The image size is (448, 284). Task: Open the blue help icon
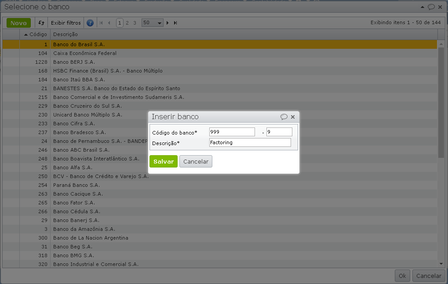[x=90, y=23]
